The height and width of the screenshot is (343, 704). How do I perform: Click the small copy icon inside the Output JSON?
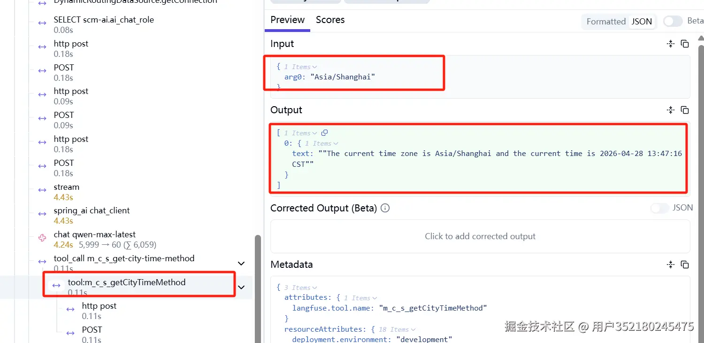point(324,133)
